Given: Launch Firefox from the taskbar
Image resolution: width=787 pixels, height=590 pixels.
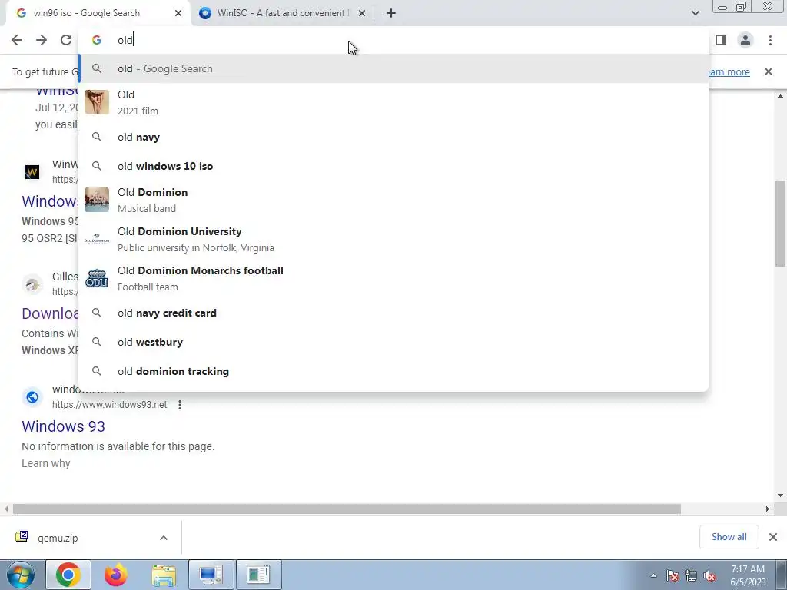Looking at the screenshot, I should coord(116,575).
